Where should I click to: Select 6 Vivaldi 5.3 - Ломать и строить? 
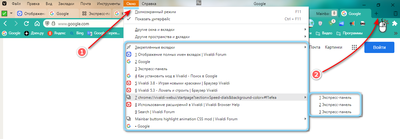216,90
